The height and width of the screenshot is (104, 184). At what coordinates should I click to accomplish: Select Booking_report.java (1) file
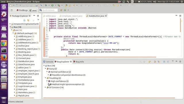pos(29,49)
